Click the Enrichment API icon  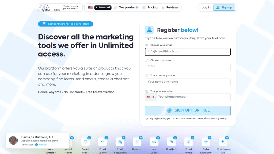[223, 142]
